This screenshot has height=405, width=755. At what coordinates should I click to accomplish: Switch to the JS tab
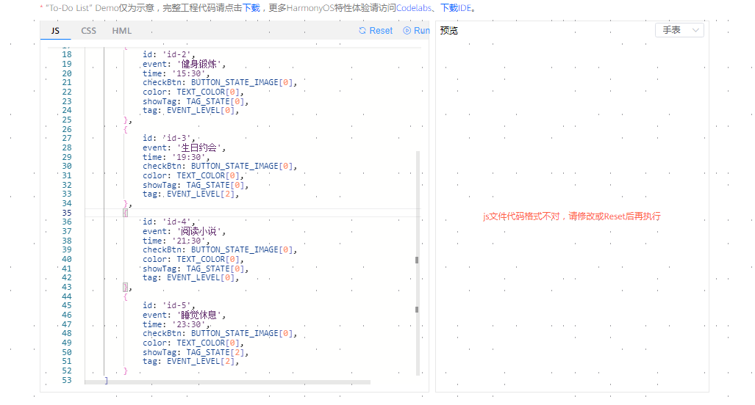point(55,31)
